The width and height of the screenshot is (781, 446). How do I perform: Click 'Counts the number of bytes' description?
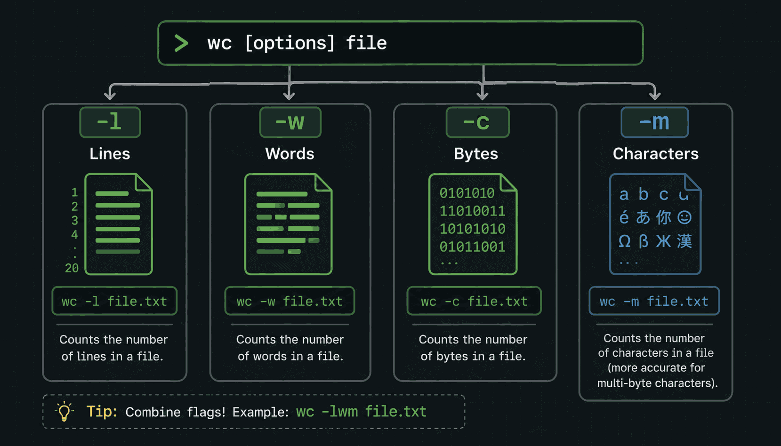473,348
